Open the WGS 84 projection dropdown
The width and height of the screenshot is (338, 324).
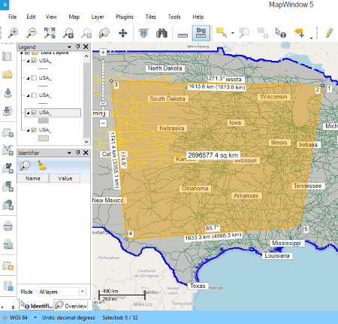(35, 317)
